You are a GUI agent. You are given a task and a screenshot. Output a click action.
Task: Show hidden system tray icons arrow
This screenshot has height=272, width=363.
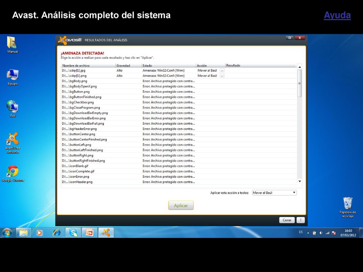point(308,233)
